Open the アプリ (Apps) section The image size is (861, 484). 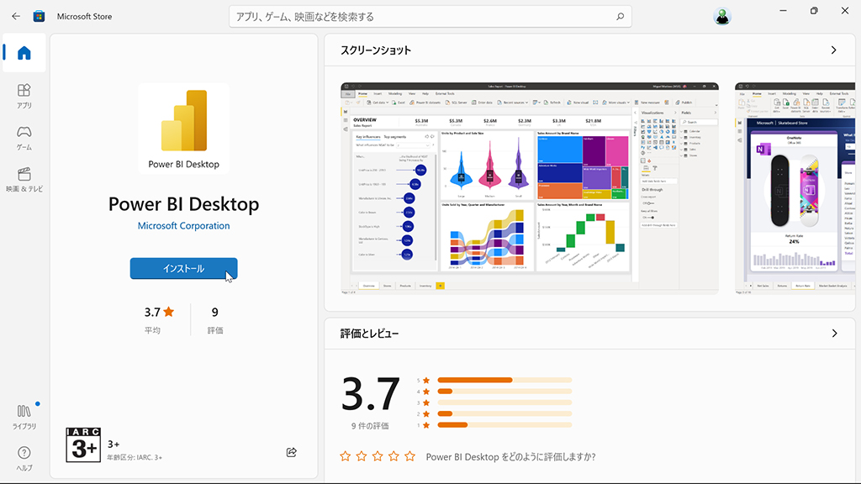(24, 96)
